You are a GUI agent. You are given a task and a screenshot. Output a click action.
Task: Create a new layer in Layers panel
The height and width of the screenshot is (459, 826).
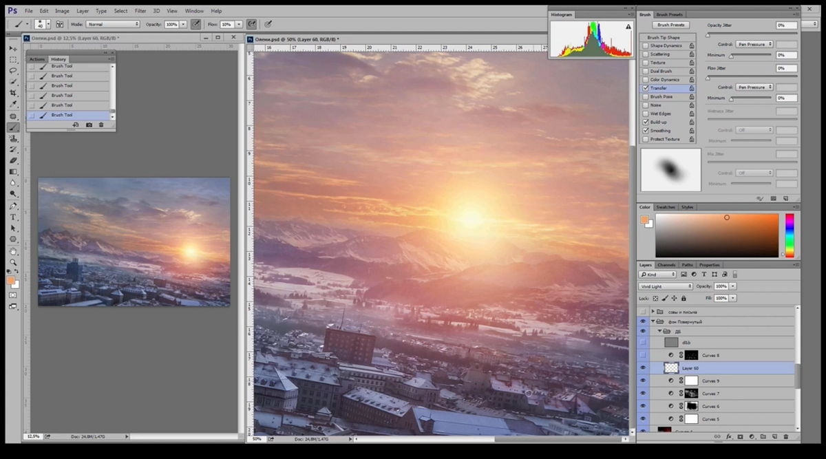point(774,436)
